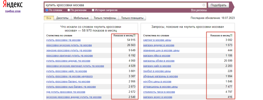263x100 pixels.
Task: Click the value 2 956
Action: (x=132, y=82)
